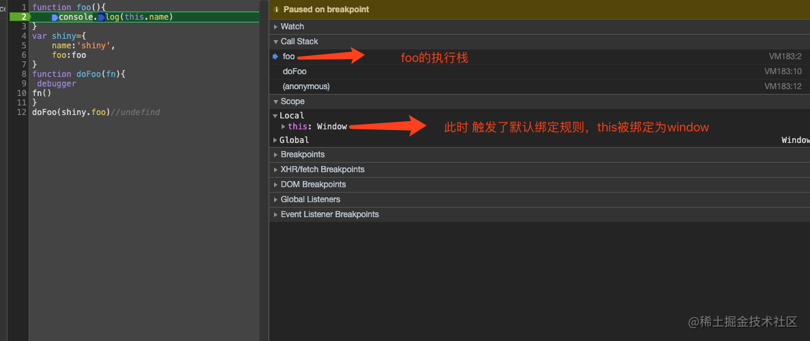
Task: Click line number 5 in the gutter
Action: 24,46
